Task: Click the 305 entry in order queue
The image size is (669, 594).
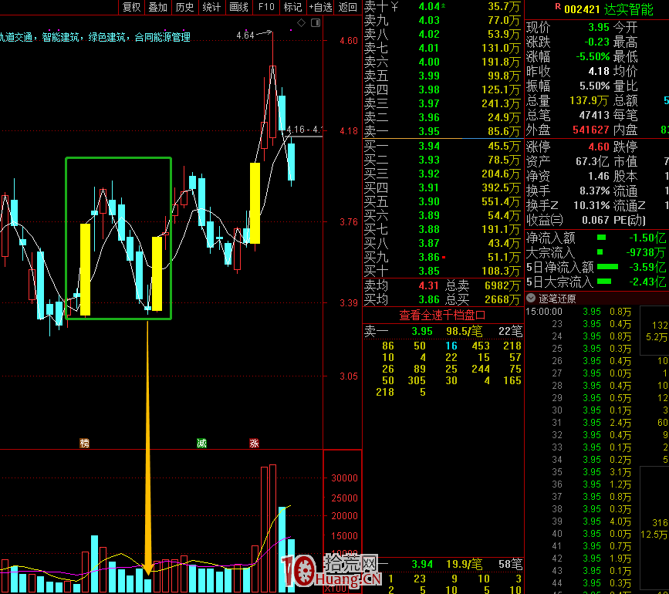Action: pyautogui.click(x=417, y=380)
